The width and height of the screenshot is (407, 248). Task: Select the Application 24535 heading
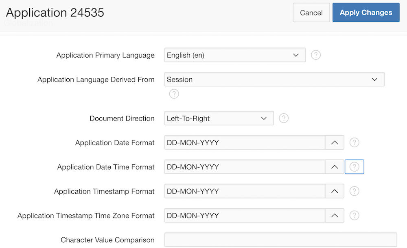click(55, 13)
